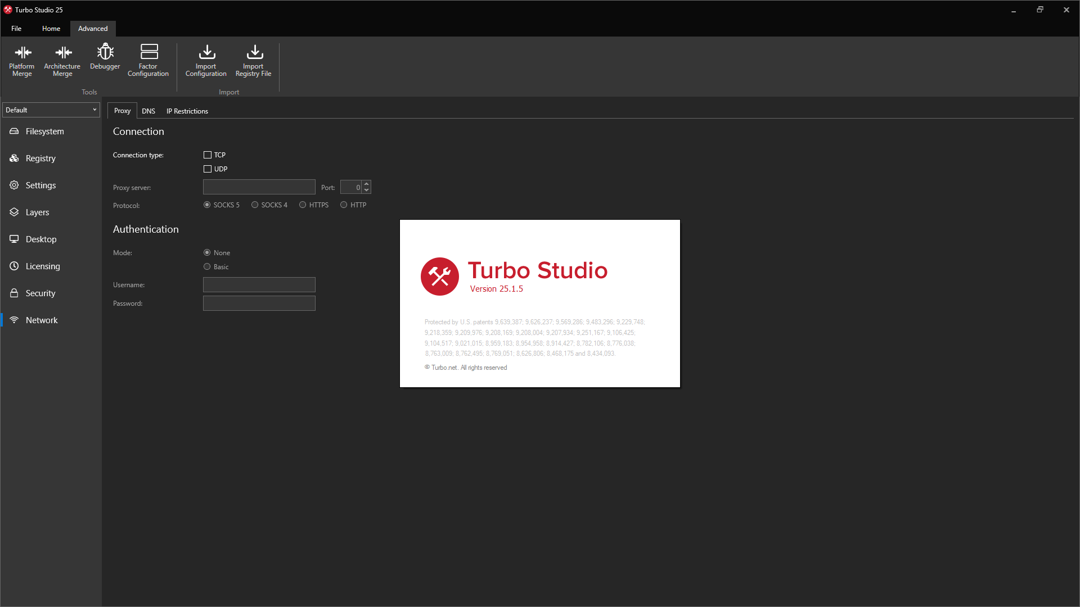
Task: Select the SOCKS 4 protocol
Action: tap(255, 205)
